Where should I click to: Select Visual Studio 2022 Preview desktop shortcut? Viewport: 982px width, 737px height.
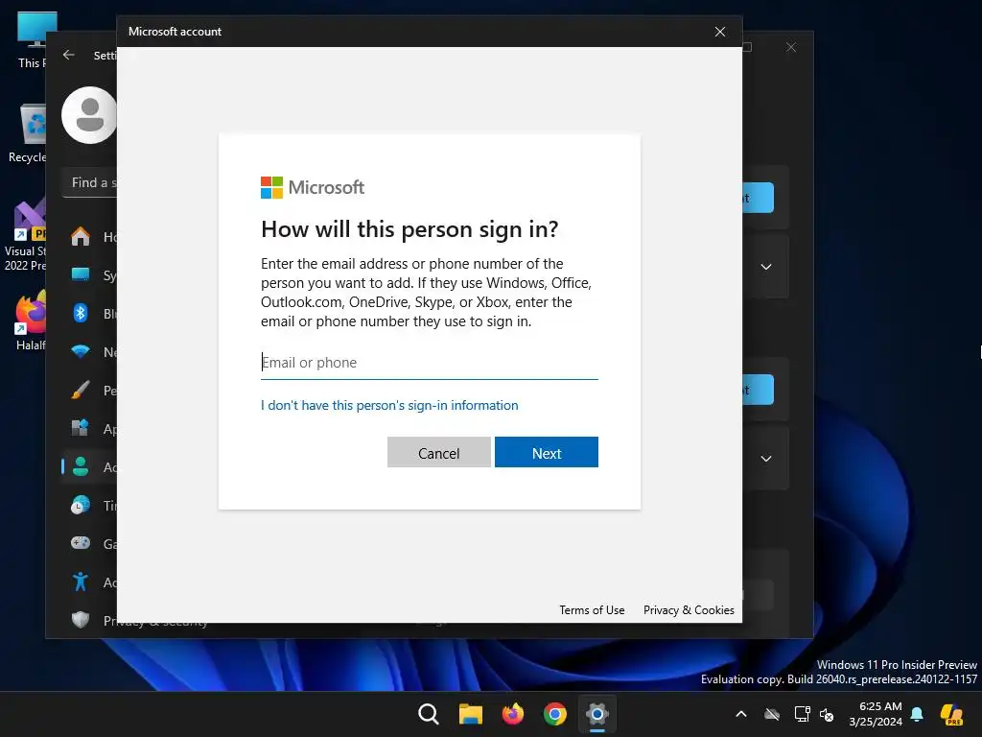click(x=26, y=236)
